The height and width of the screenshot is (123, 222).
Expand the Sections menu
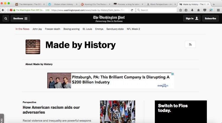[x=20, y=19]
